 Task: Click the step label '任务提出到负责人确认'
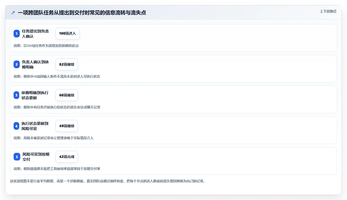pyautogui.click(x=35, y=34)
